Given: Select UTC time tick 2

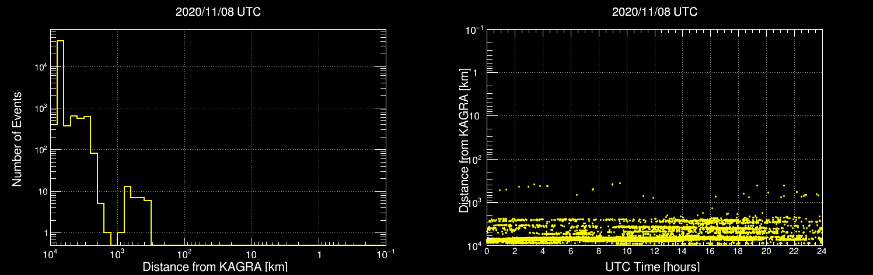Looking at the screenshot, I should [515, 252].
